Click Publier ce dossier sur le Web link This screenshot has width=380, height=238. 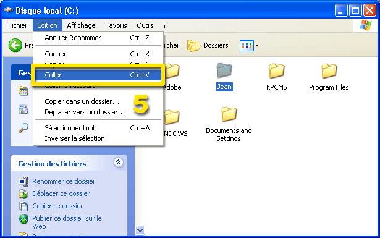67,222
